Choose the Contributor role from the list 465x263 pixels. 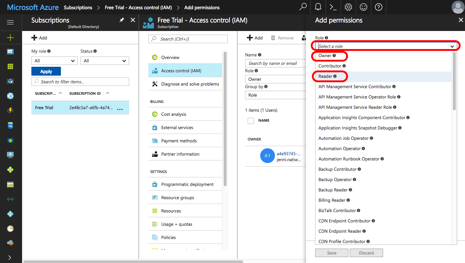click(330, 66)
